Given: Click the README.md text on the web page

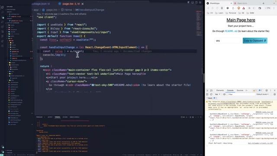Looking at the screenshot, I should [x=231, y=31].
